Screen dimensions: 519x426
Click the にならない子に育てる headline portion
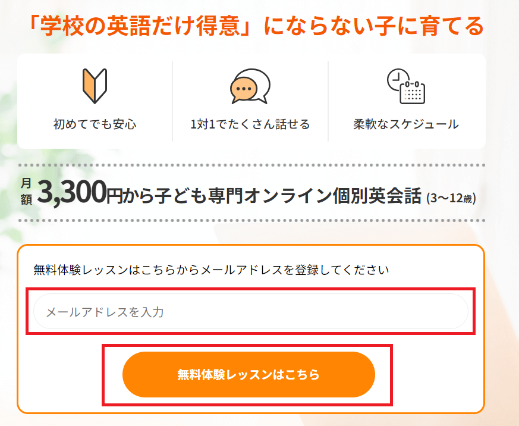[x=374, y=26]
